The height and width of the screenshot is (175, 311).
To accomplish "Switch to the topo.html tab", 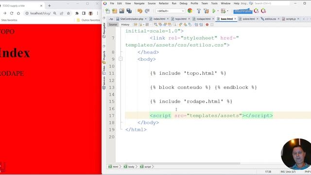I will [x=181, y=19].
